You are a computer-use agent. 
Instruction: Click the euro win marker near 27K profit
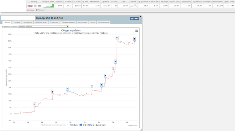[106, 76]
